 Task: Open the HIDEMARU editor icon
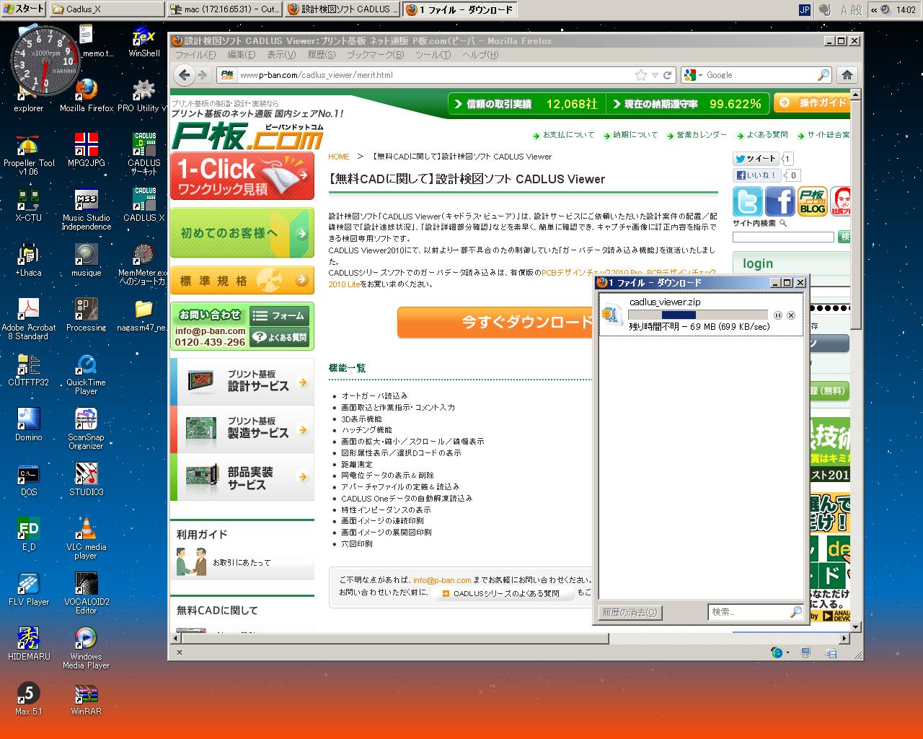(x=29, y=644)
